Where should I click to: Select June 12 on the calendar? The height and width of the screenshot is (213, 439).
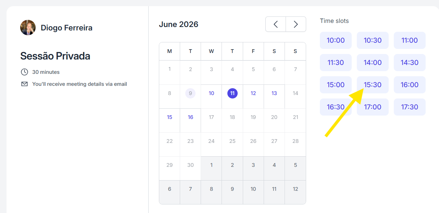click(x=253, y=93)
